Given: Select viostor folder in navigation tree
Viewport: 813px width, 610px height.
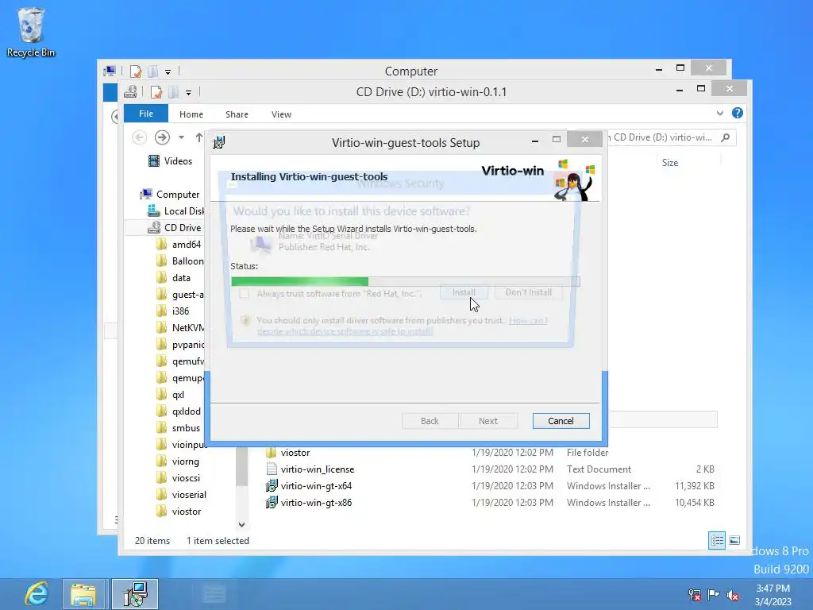Looking at the screenshot, I should pyautogui.click(x=179, y=511).
